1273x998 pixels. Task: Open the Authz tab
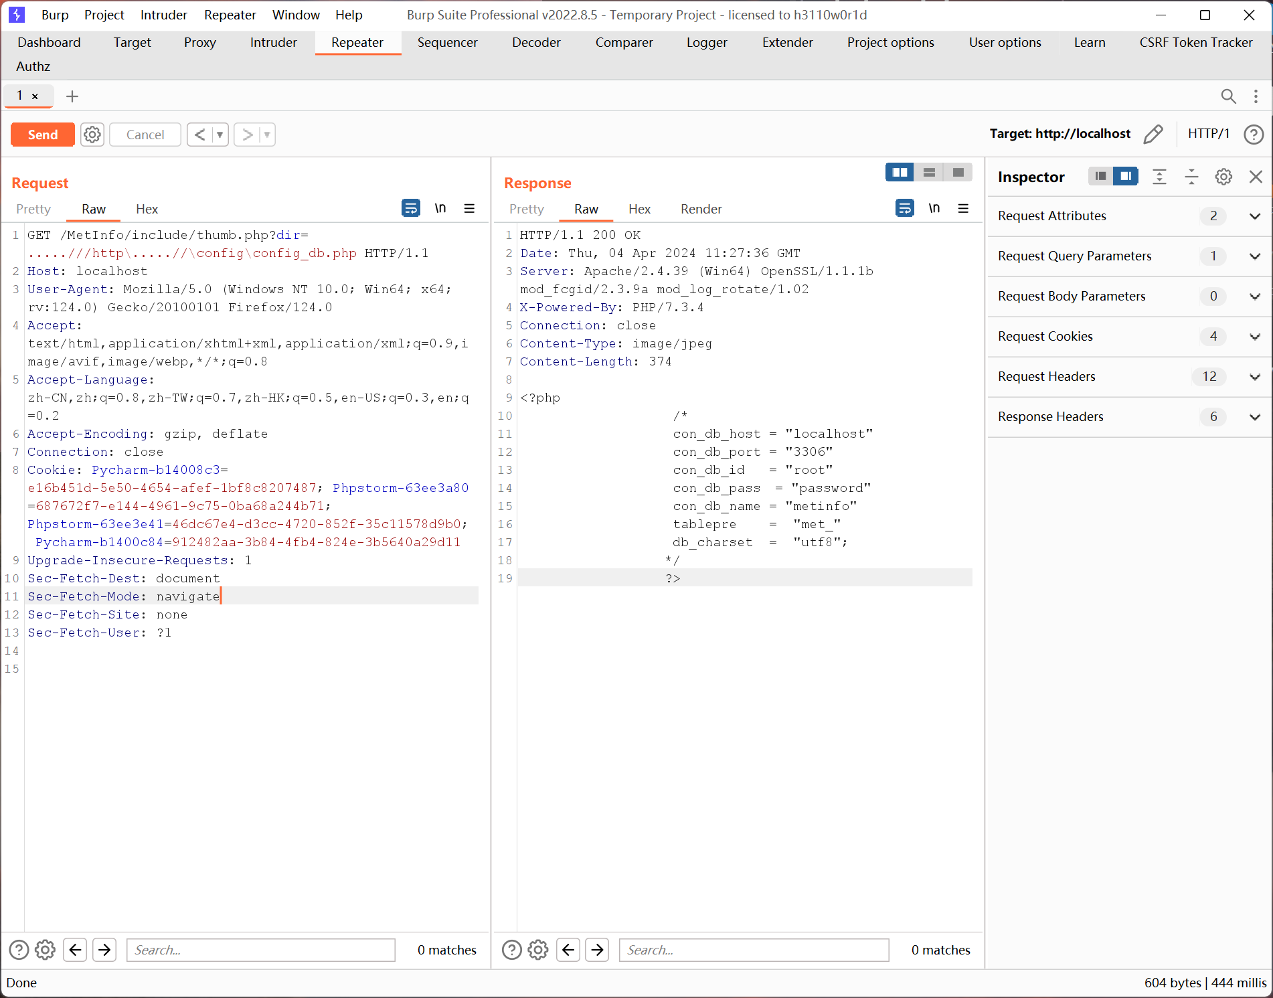[x=33, y=66]
